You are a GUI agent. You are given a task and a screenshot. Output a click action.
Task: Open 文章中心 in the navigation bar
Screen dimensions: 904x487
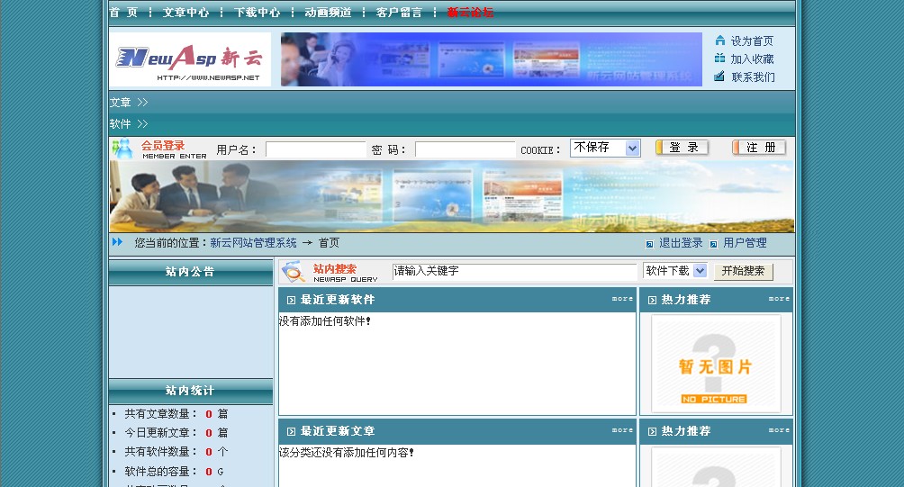(x=185, y=12)
